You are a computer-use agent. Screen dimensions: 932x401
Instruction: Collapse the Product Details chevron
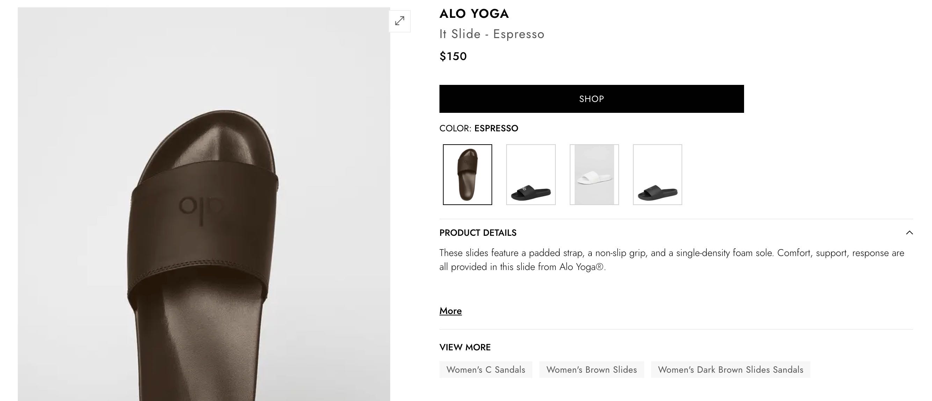tap(909, 233)
